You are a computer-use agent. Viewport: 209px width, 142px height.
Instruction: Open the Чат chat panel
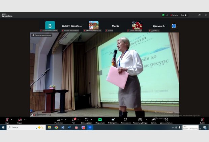point(73,120)
